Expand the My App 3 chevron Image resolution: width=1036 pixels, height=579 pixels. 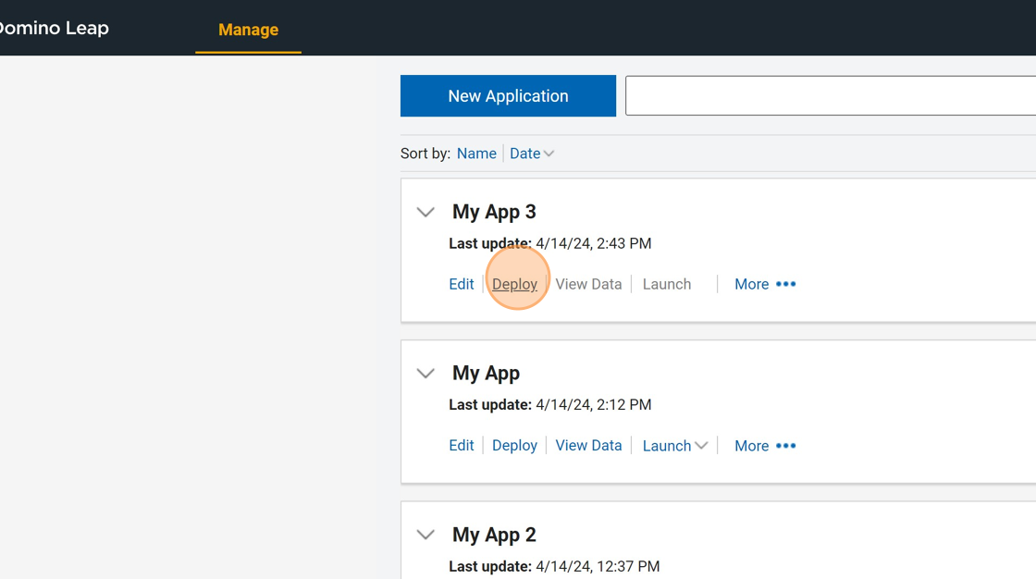point(425,212)
